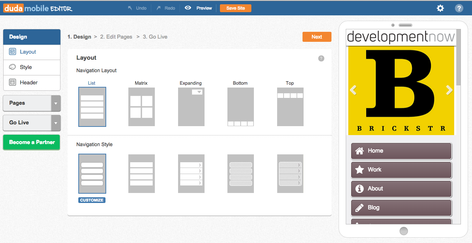Viewport: 472px width, 243px height.
Task: Expand the Pages dropdown arrow
Action: point(56,103)
